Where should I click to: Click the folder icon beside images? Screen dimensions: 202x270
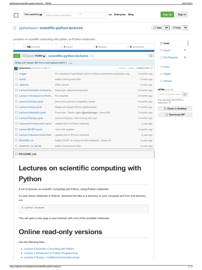click(x=16, y=74)
